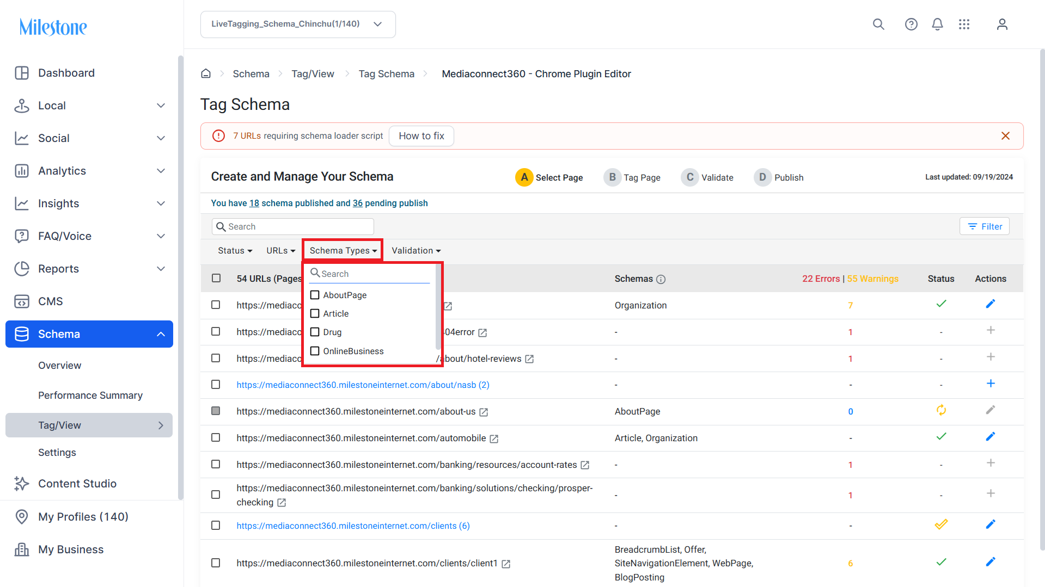
Task: Click the My Profiles location pin icon
Action: pyautogui.click(x=22, y=517)
